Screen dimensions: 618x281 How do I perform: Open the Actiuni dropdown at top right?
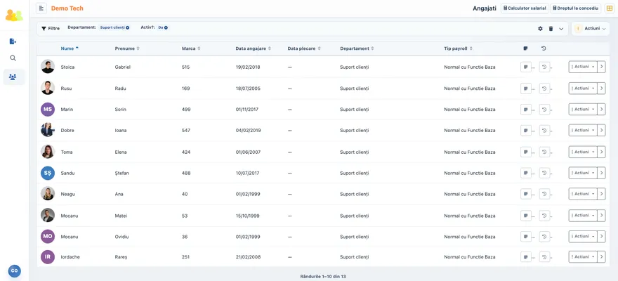pos(591,29)
